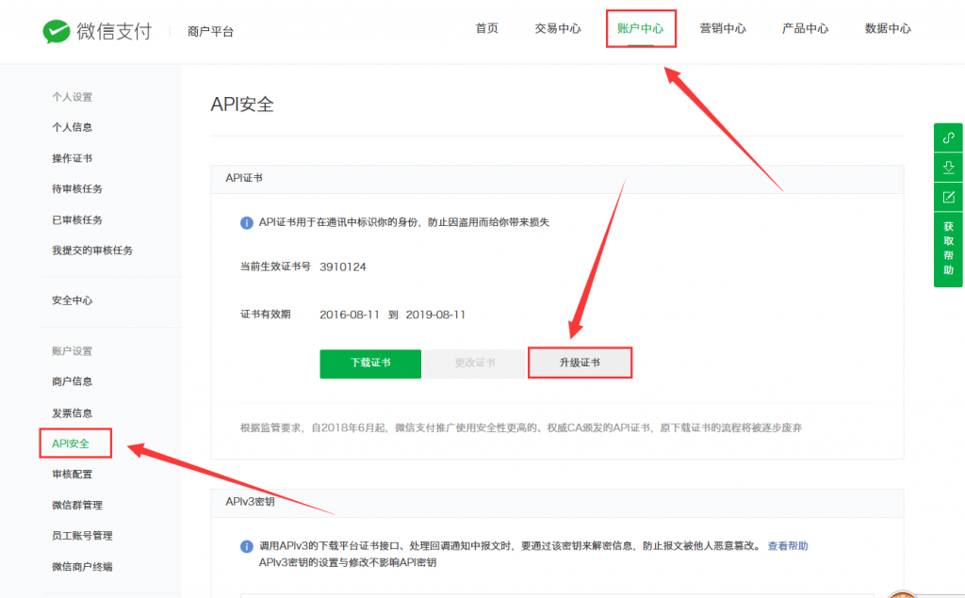Open 交易中心 tab
965x598 pixels.
[x=558, y=28]
